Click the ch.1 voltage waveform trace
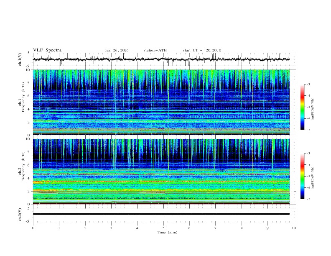This screenshot has height=256, width=331. tap(161, 59)
